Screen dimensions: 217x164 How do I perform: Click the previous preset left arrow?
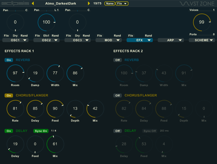(33, 3)
